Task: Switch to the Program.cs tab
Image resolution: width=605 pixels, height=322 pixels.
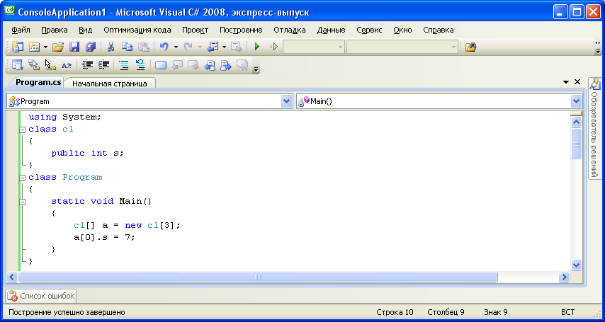Action: click(38, 82)
